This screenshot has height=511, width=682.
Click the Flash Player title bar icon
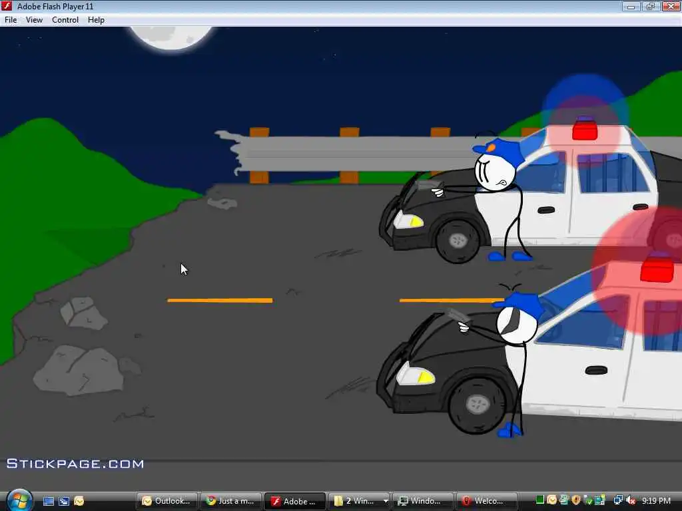(7, 6)
